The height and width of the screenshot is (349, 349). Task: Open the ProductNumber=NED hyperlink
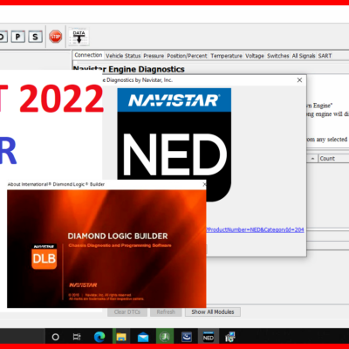[255, 229]
